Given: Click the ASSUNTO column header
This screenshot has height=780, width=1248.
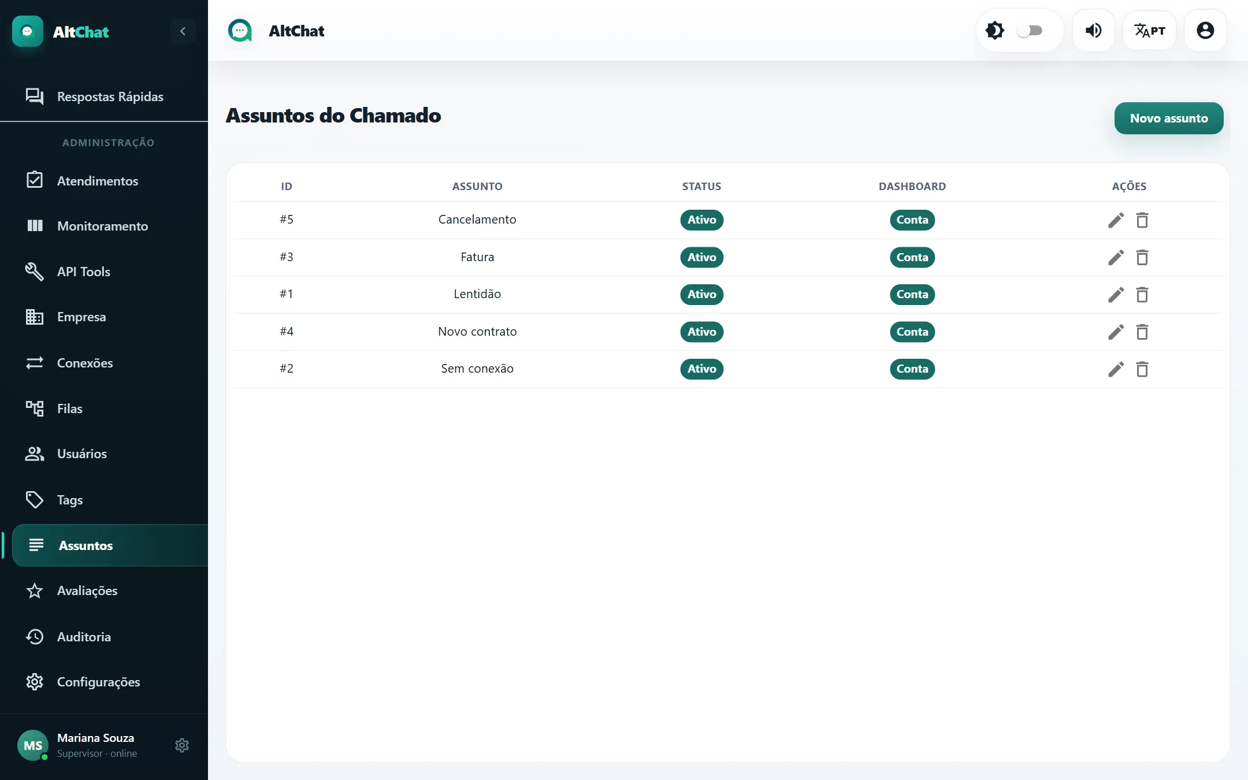Looking at the screenshot, I should (x=477, y=187).
